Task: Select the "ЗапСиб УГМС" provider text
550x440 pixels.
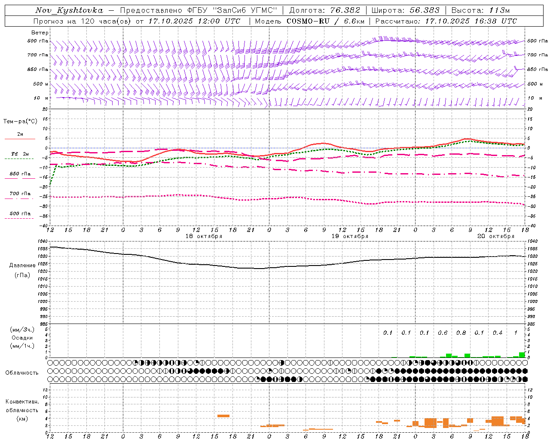Action: click(245, 10)
